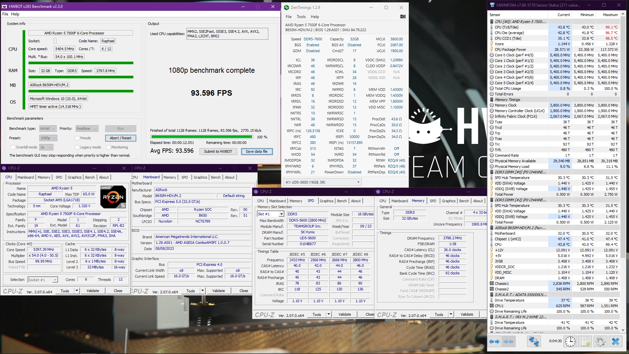The height and width of the screenshot is (354, 629).
Task: Toggle the Pmode checkbox
Action: [77, 138]
